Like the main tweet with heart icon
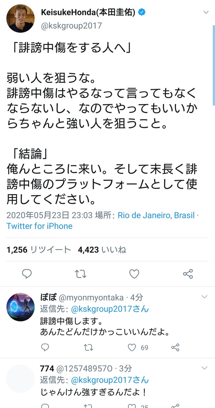 (x=134, y=274)
